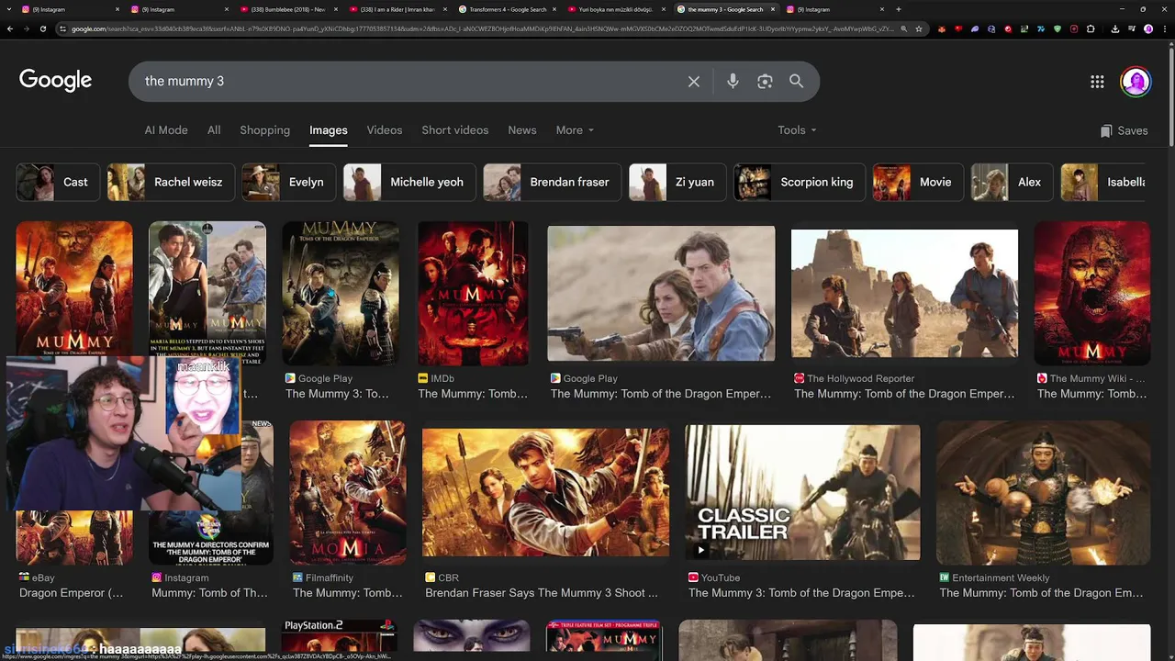Open the page zoom indicator in address bar
This screenshot has width=1175, height=661.
pyautogui.click(x=904, y=28)
